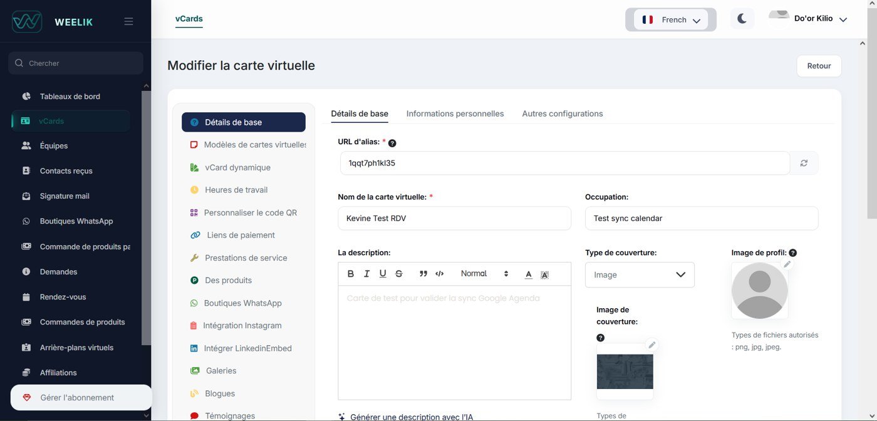Open the French language dropdown
Screen dimensions: 877x421
pos(671,19)
